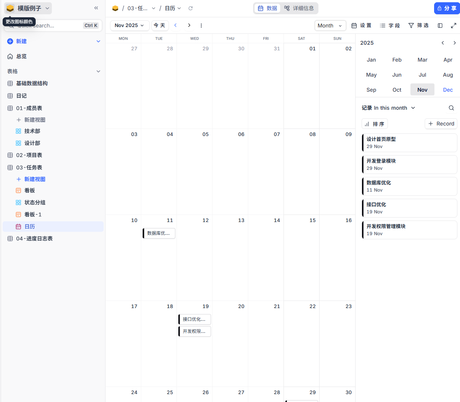Toggle the right side panel icon
The width and height of the screenshot is (460, 402).
click(x=440, y=26)
